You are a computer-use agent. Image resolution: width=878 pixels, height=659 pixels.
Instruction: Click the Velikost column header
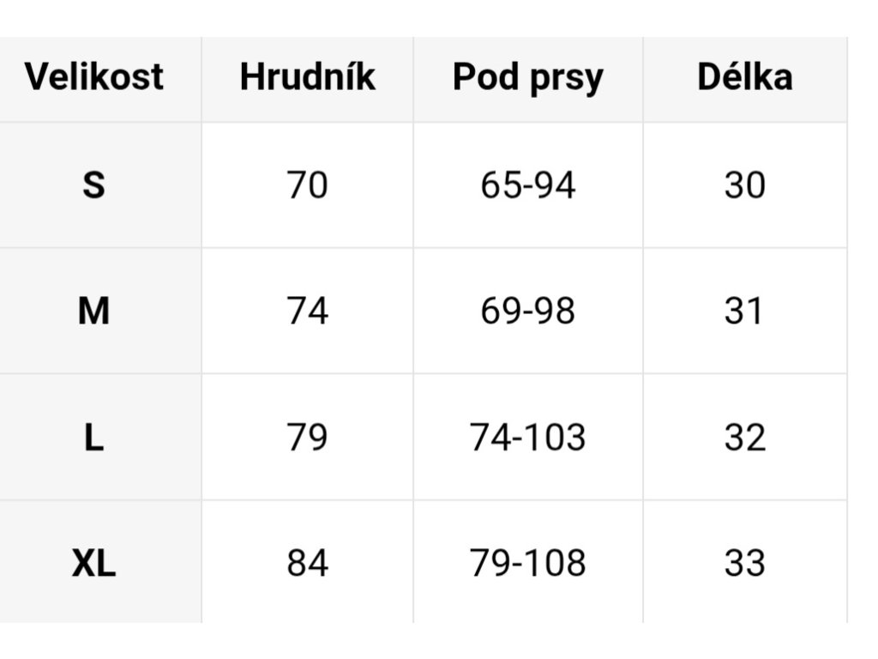click(x=93, y=76)
